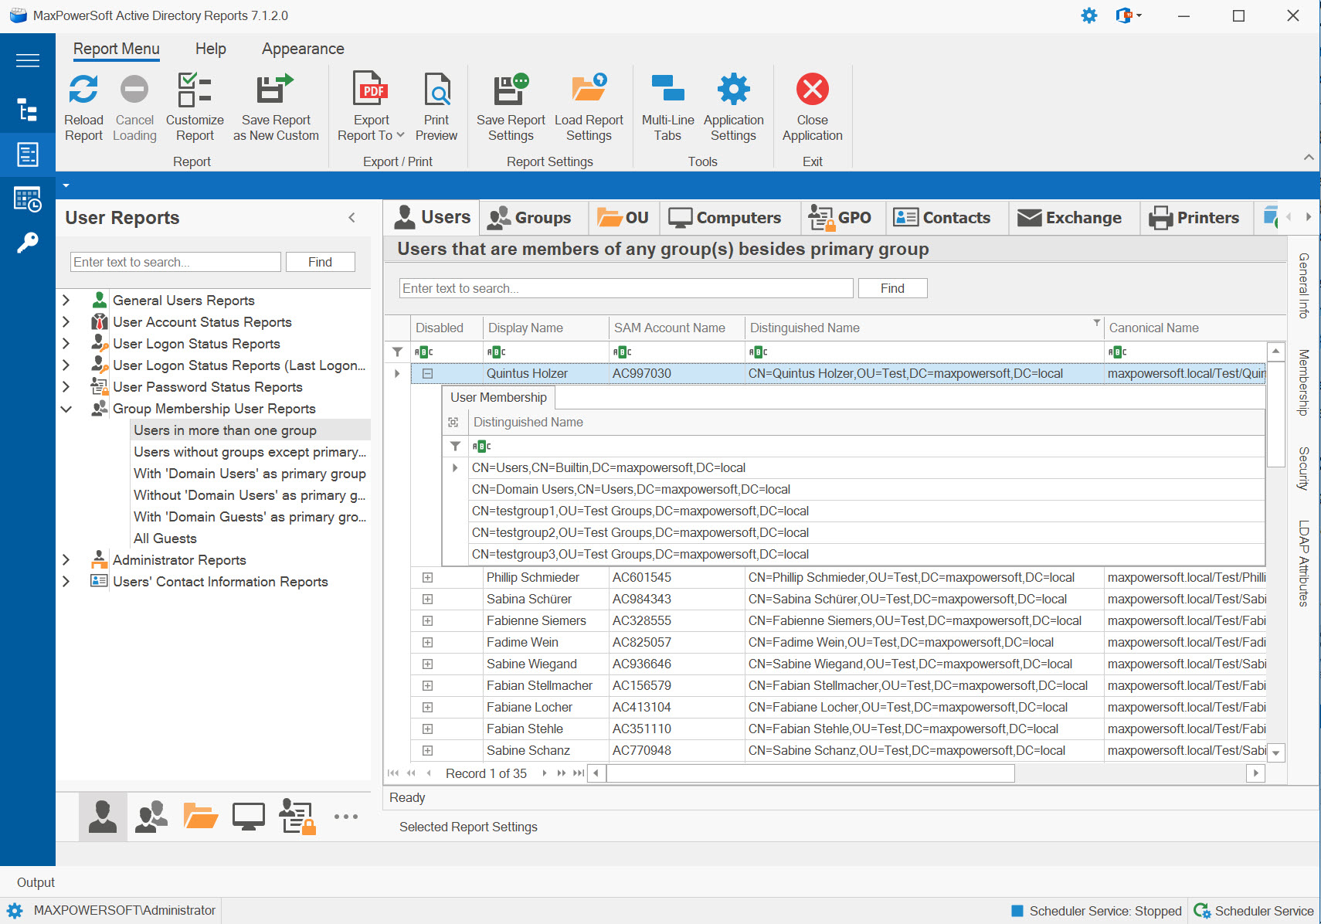
Task: Select 'All Guests' report
Action: (x=165, y=538)
